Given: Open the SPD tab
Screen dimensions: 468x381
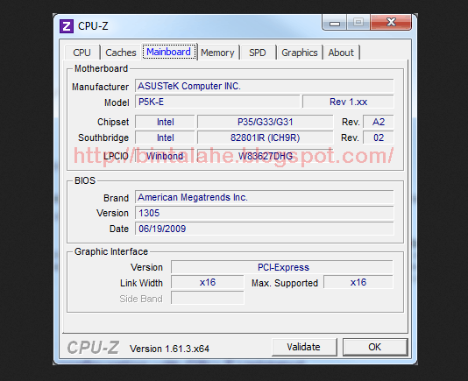Looking at the screenshot, I should point(258,53).
